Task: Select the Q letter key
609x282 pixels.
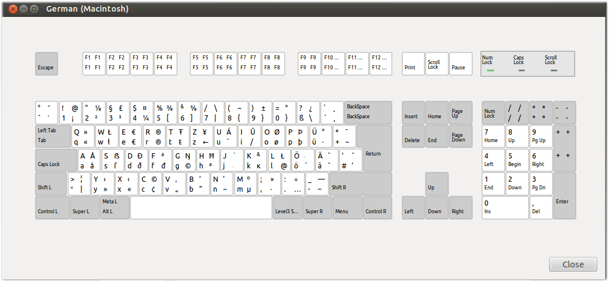Action: (83, 136)
